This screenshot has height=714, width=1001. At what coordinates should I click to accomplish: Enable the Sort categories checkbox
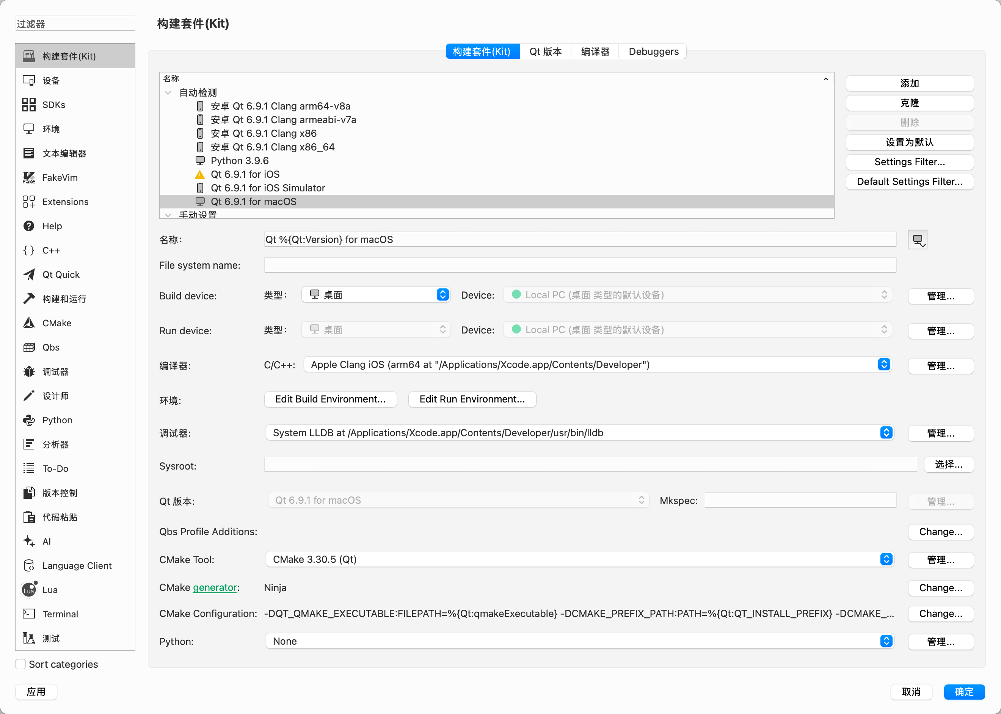pos(21,664)
